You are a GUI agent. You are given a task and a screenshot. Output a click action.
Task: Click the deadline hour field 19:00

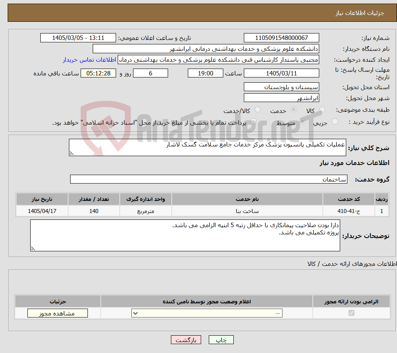(x=205, y=73)
